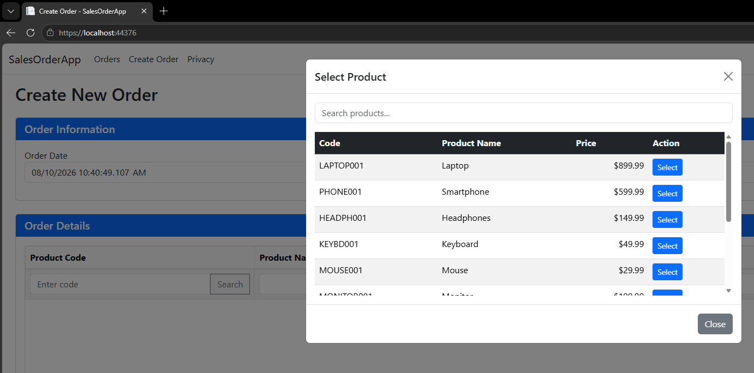Click the Search products input field

[x=523, y=113]
